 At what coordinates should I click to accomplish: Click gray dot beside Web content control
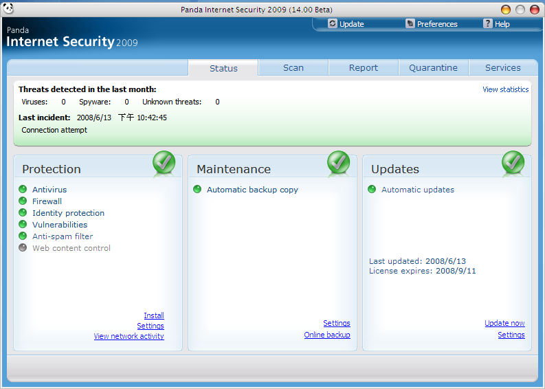23,247
